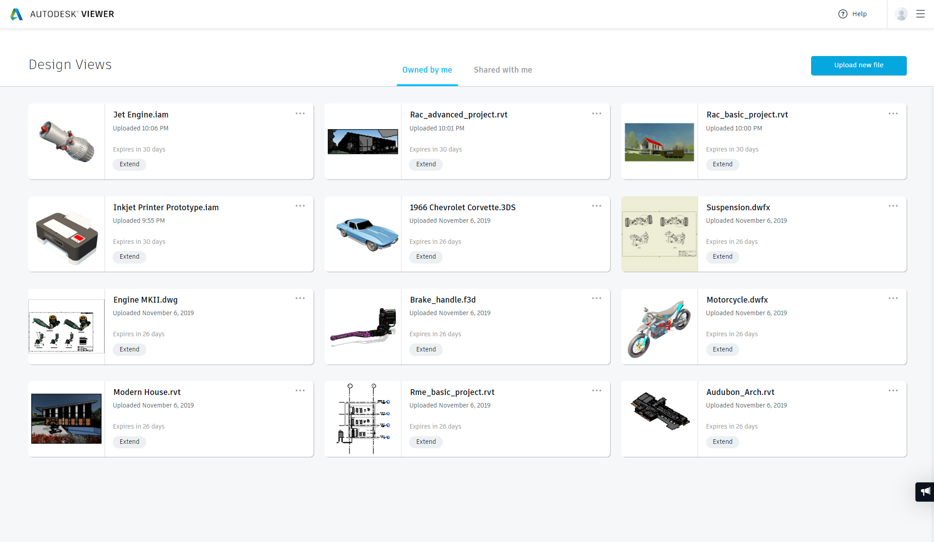Viewport: 934px width, 542px height.
Task: Click the Autodesk logo icon
Action: [17, 14]
